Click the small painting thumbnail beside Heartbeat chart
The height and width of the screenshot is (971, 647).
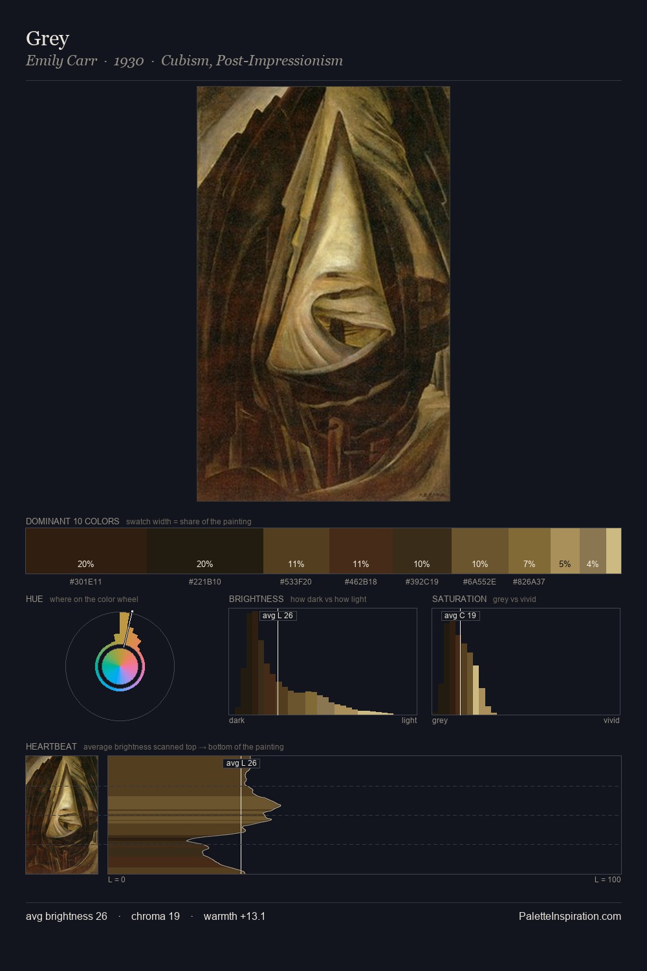[x=62, y=815]
